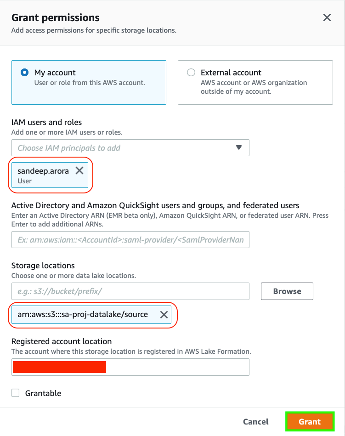345x436 pixels.
Task: Expand the IAM principals dropdown arrow
Action: pos(238,147)
